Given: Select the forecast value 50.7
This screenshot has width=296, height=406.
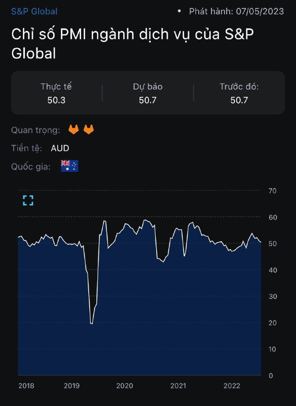Looking at the screenshot, I should pyautogui.click(x=147, y=100).
